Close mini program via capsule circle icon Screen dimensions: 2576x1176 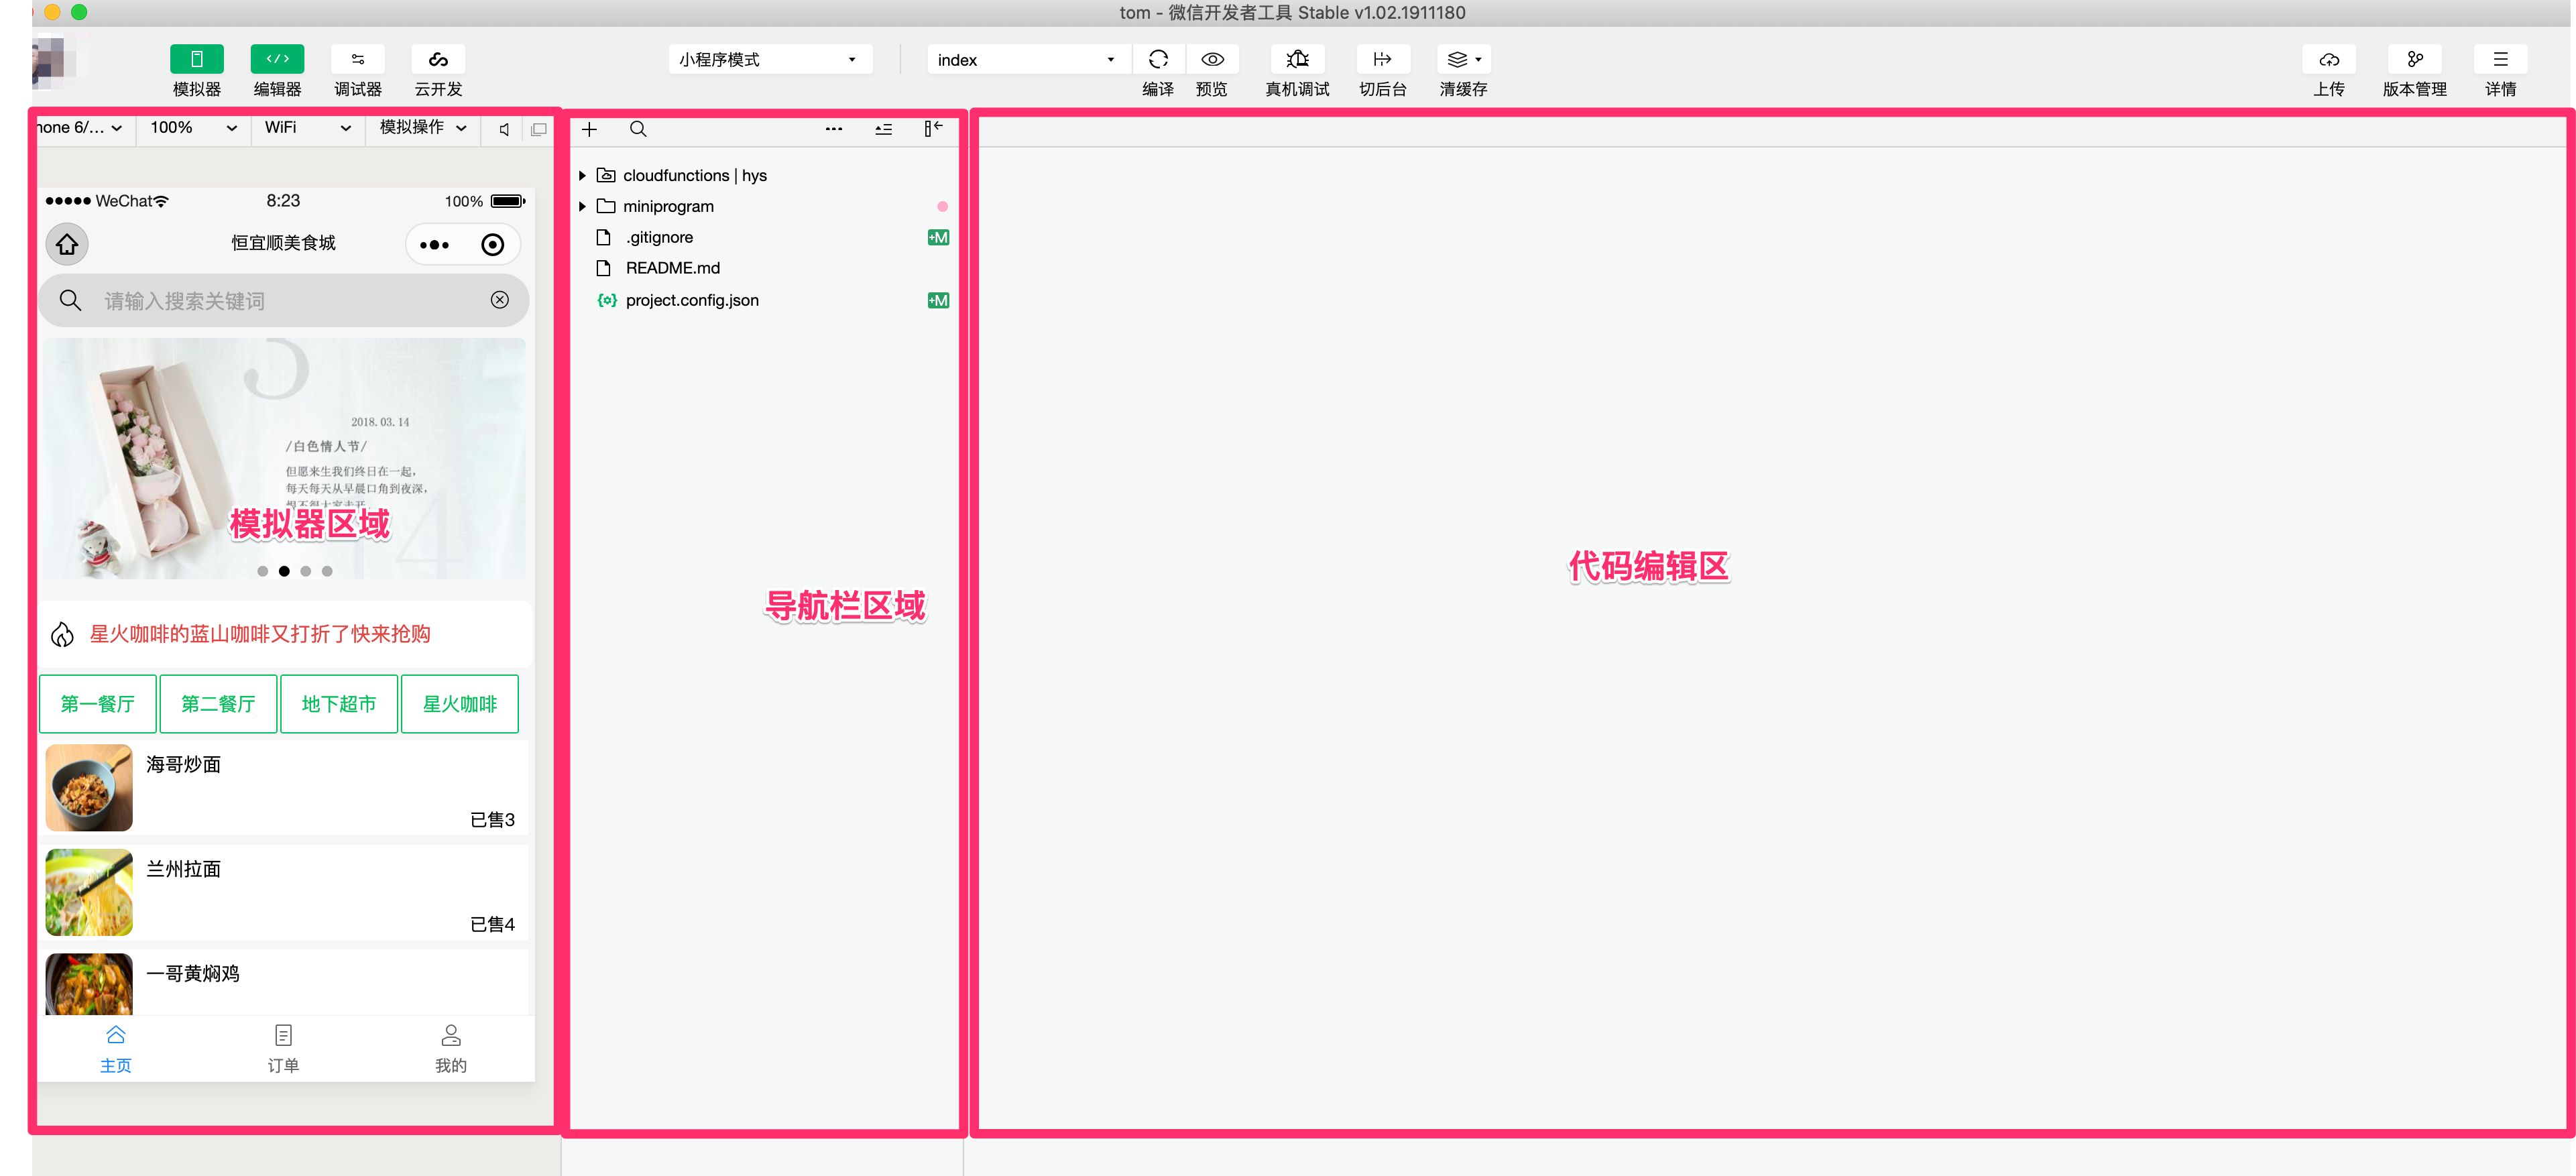493,245
